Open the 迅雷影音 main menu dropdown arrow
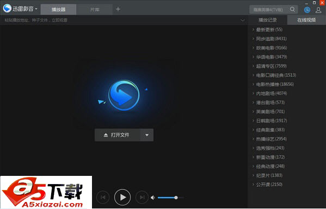This screenshot has height=209, width=326. click(36, 9)
